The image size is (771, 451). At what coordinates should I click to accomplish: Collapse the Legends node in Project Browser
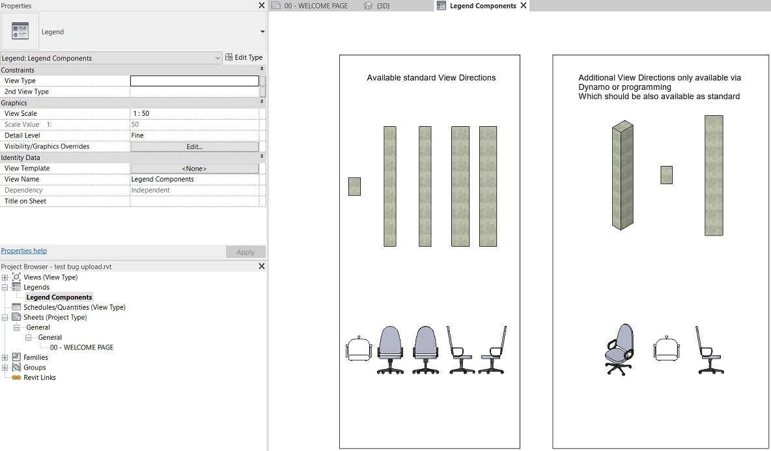point(5,287)
